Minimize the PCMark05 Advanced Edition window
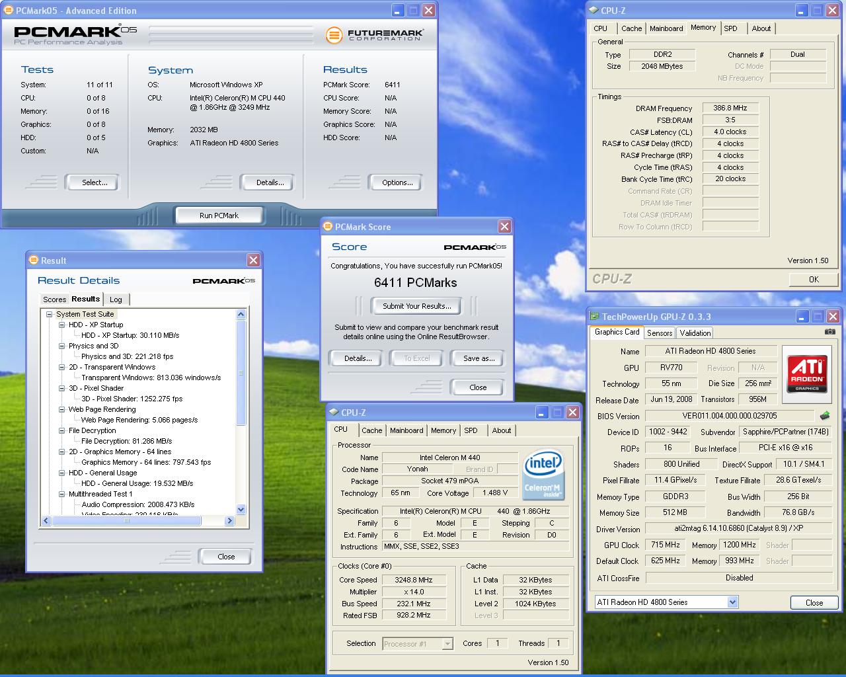Image resolution: width=846 pixels, height=677 pixels. pos(398,11)
